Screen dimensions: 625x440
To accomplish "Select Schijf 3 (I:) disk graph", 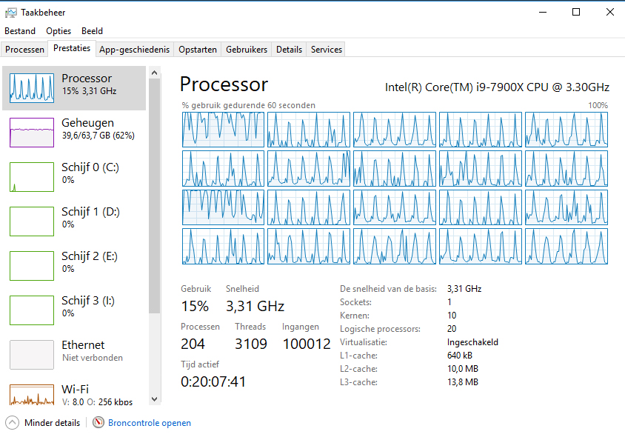I will 32,310.
